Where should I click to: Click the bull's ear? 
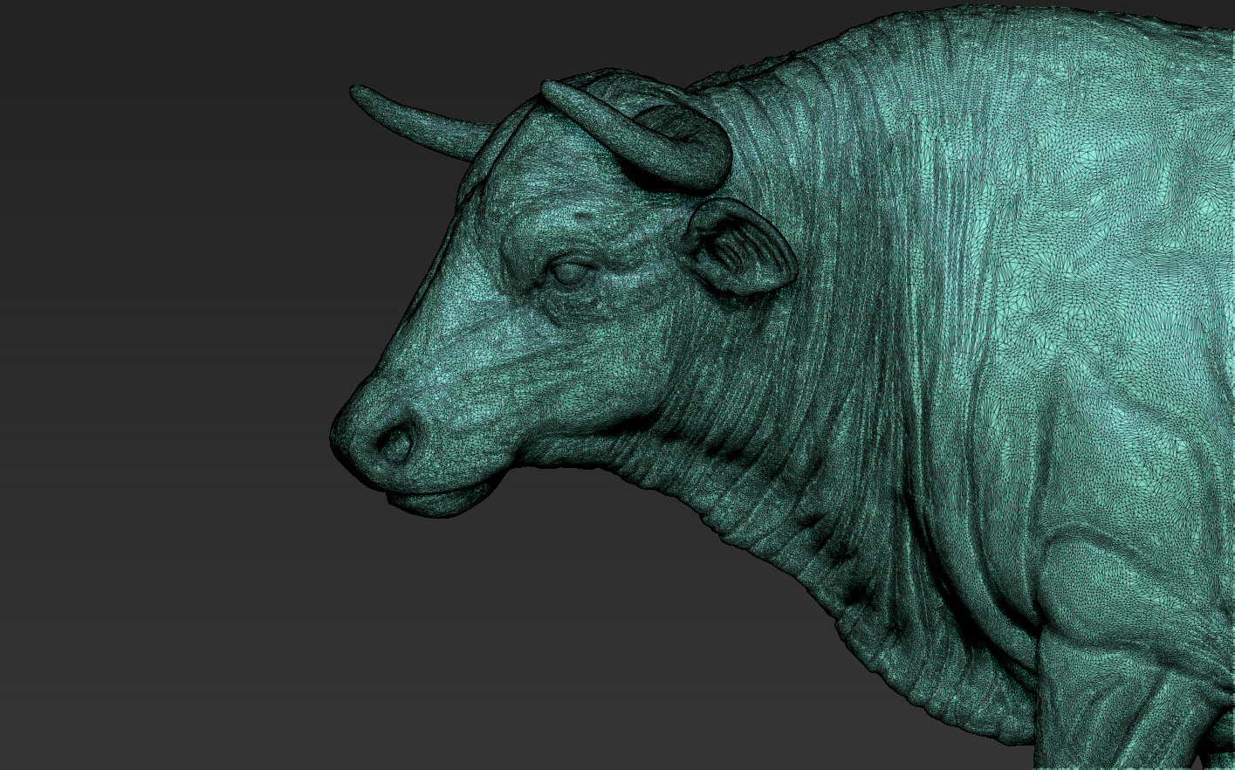pos(742,253)
